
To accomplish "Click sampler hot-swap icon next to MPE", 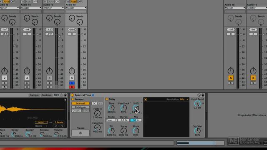I will click(x=61, y=95).
